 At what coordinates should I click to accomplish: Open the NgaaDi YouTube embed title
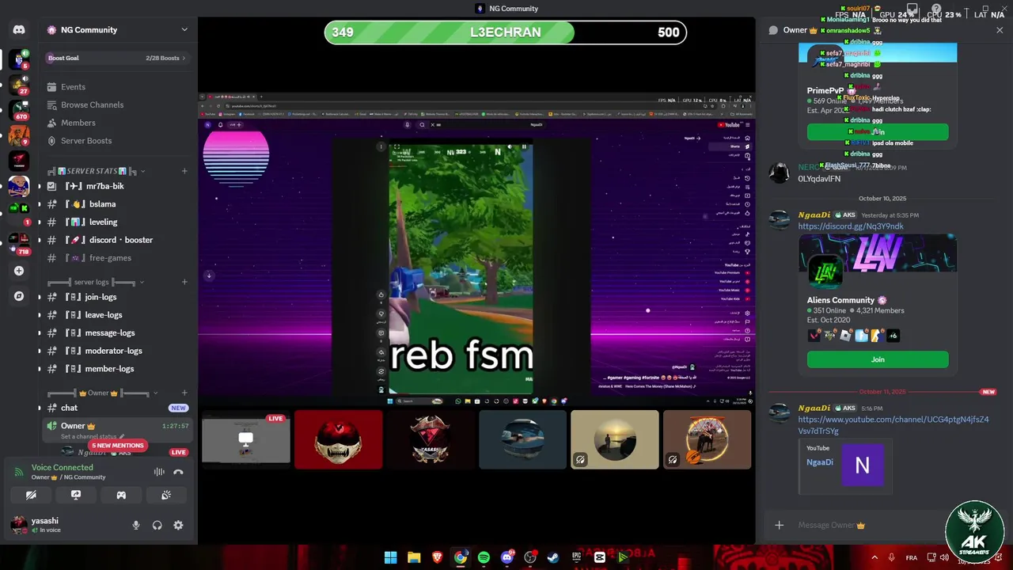820,462
